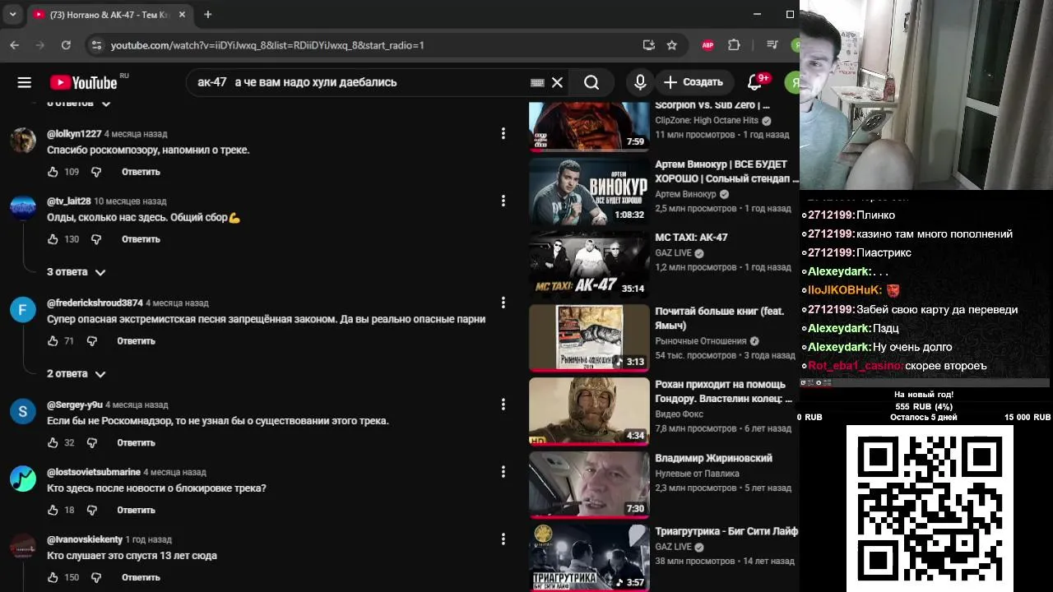1053x592 pixels.
Task: Open Владимир Жириновский video title
Action: click(713, 458)
